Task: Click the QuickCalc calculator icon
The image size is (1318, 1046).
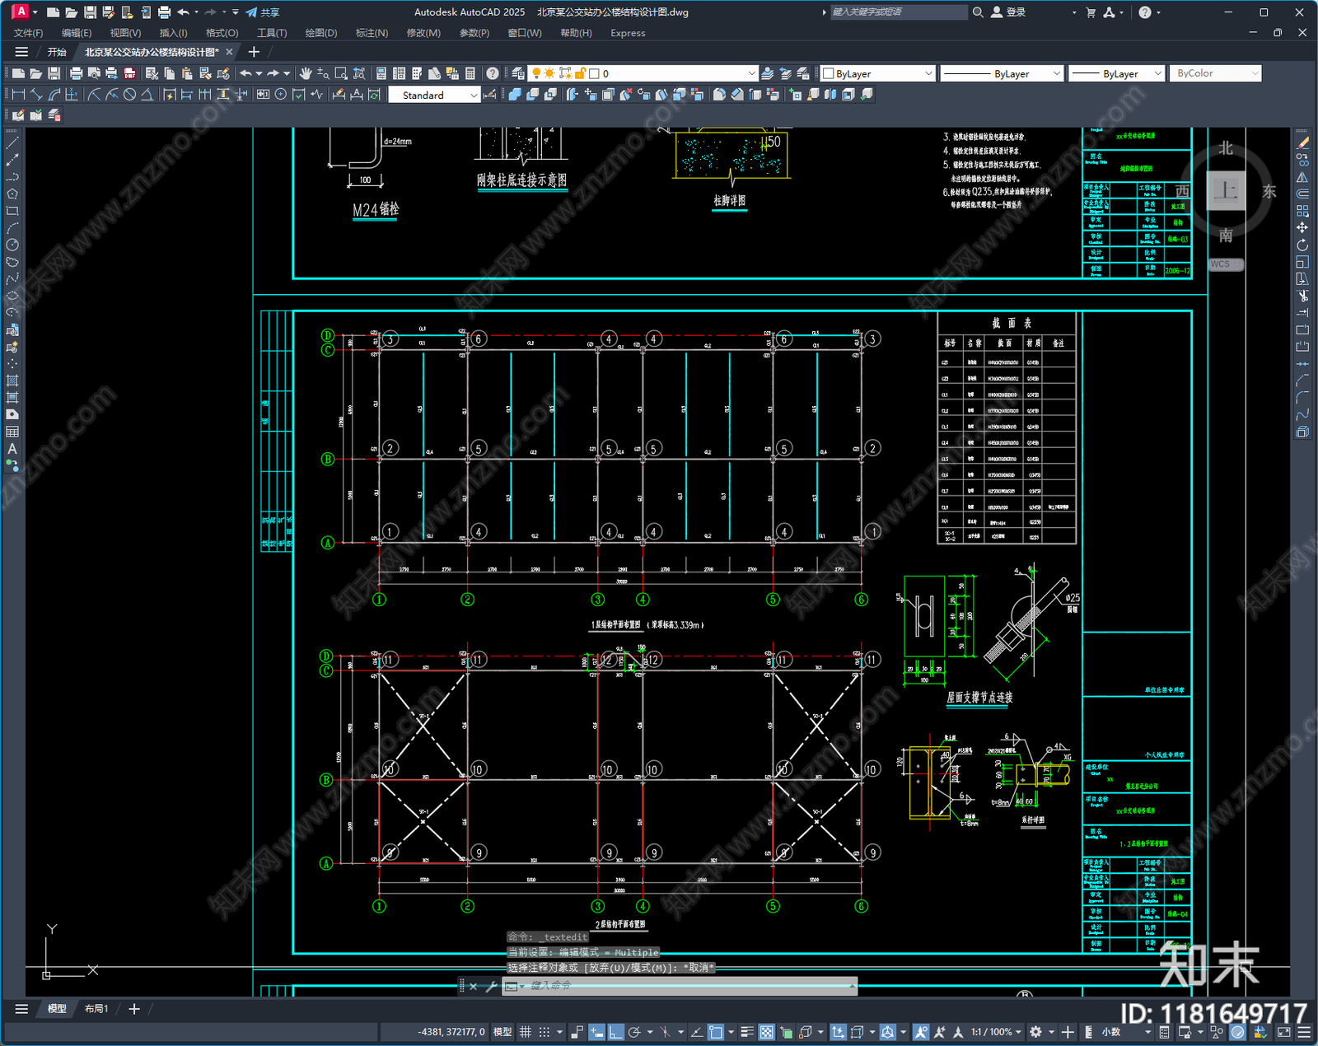Action: (470, 73)
